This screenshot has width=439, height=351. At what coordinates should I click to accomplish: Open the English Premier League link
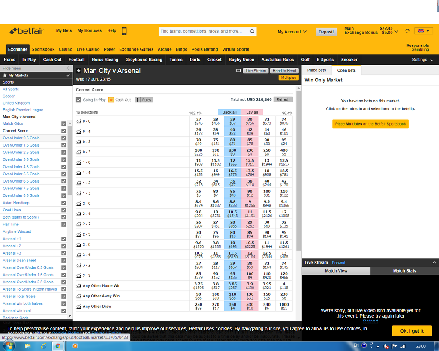23,110
